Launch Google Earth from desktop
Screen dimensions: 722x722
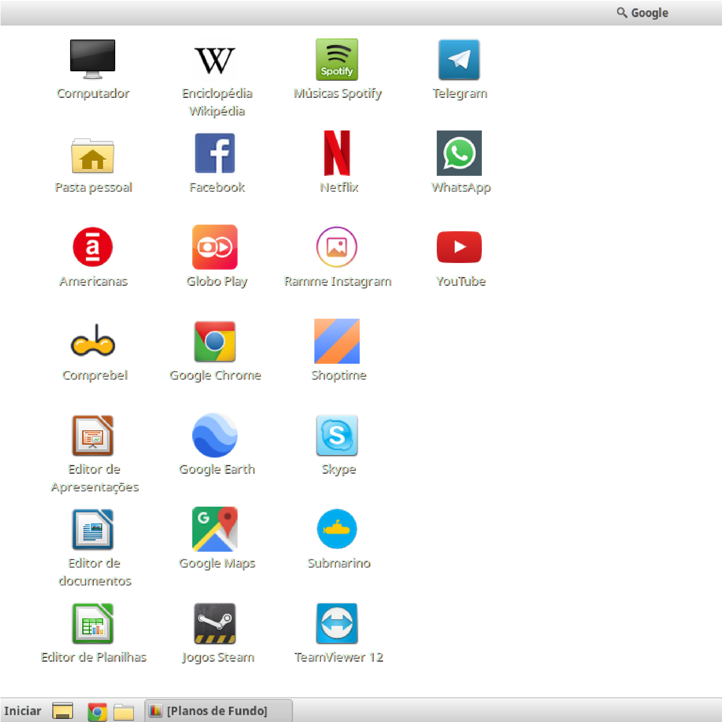(215, 435)
